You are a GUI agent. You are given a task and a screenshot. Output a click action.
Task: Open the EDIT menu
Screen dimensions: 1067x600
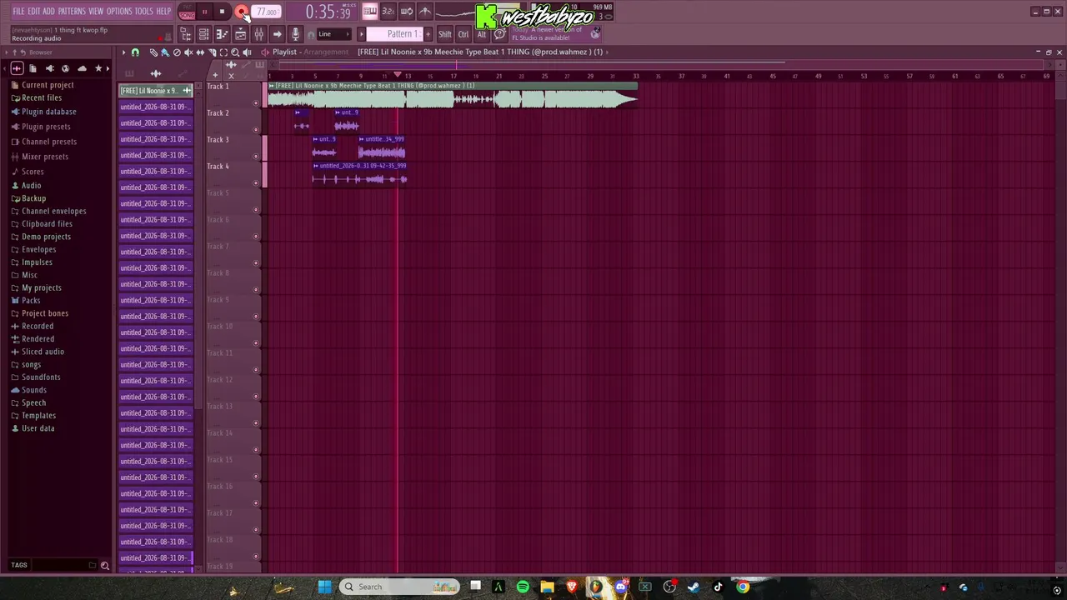[34, 12]
